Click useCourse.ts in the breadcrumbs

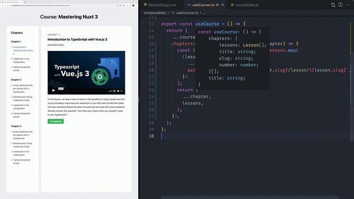[x=187, y=13]
